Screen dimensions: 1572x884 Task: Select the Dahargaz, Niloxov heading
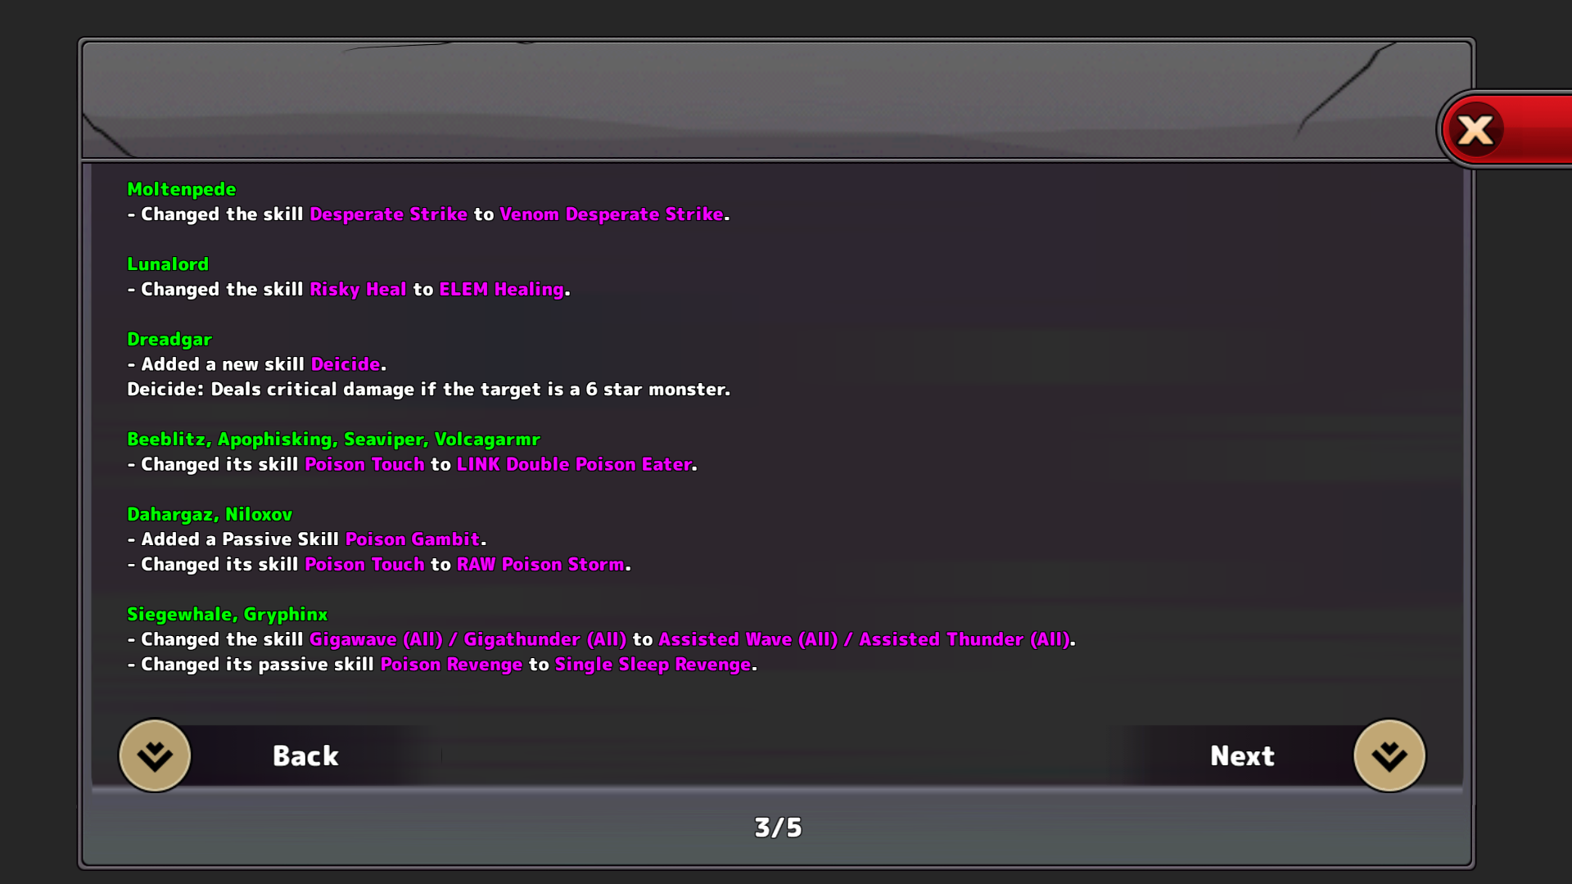pyautogui.click(x=210, y=515)
